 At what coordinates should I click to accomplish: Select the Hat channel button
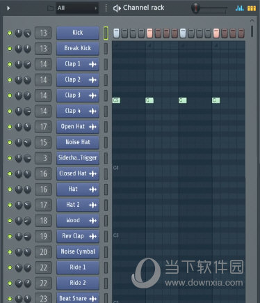pos(78,189)
